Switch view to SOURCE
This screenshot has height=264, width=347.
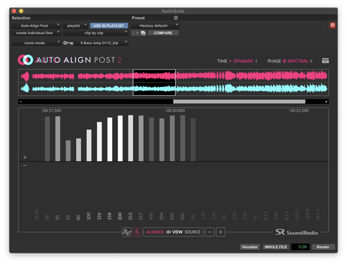tap(193, 232)
